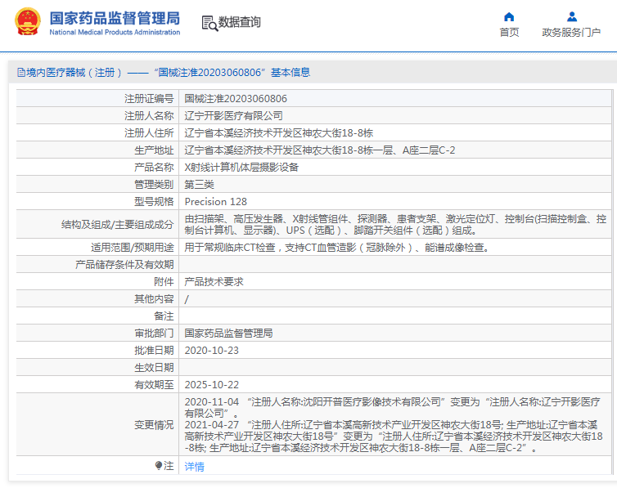
Task: Select the value 国械注准20203060806 in table
Action: [x=236, y=99]
